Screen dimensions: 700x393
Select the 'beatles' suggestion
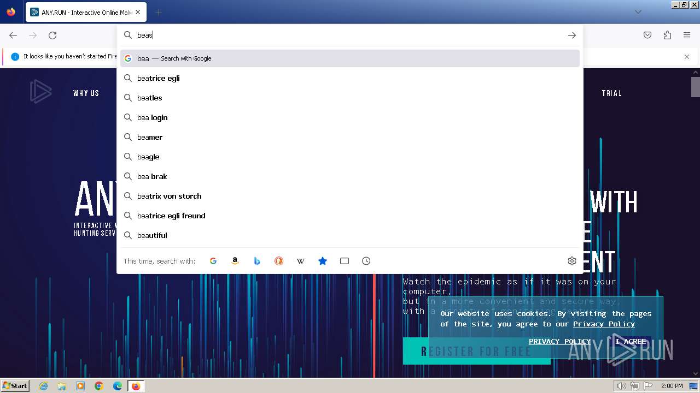[x=350, y=98]
